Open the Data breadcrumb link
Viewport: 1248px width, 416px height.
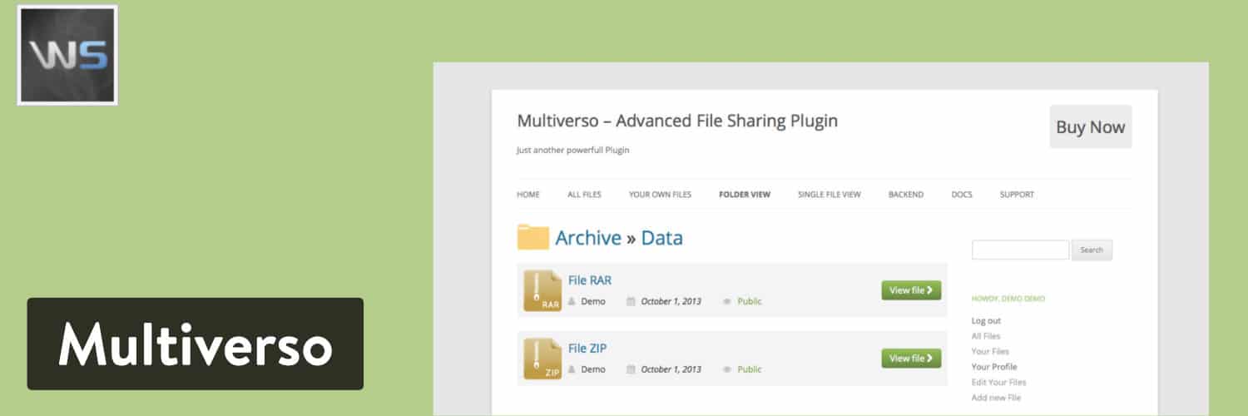[662, 238]
